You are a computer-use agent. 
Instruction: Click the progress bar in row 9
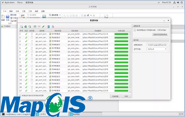pyautogui.click(x=121, y=63)
